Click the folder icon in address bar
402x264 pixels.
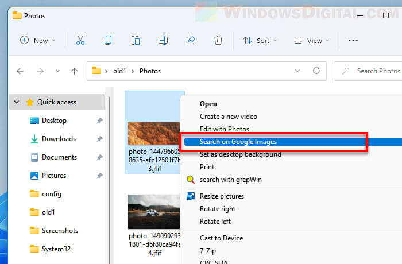[96, 71]
